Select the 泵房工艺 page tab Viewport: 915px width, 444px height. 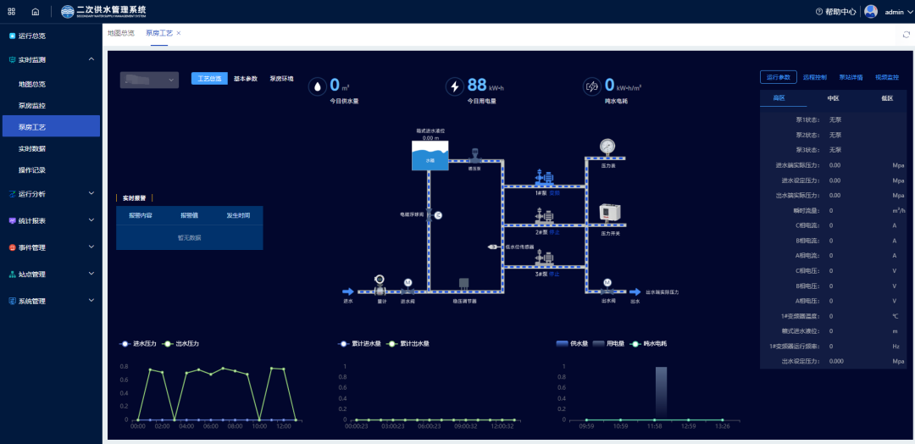click(x=159, y=33)
